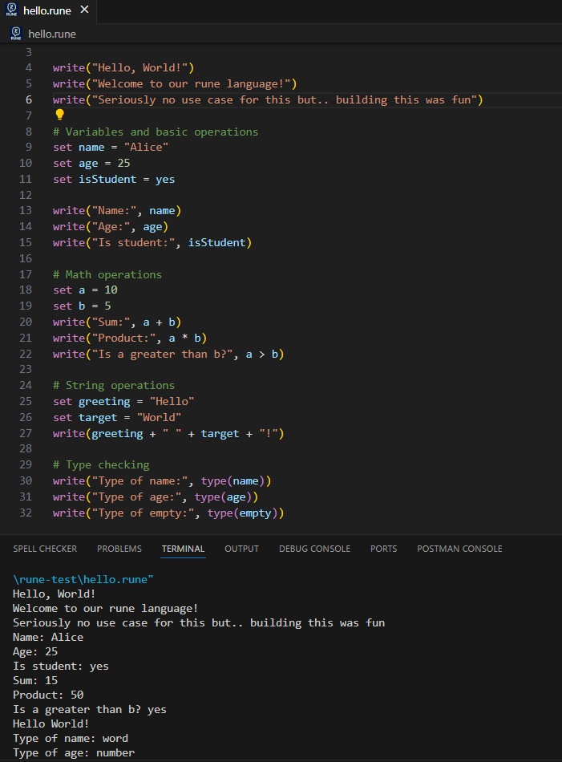562x762 pixels.
Task: Open the OUTPUT panel tab
Action: pos(241,549)
